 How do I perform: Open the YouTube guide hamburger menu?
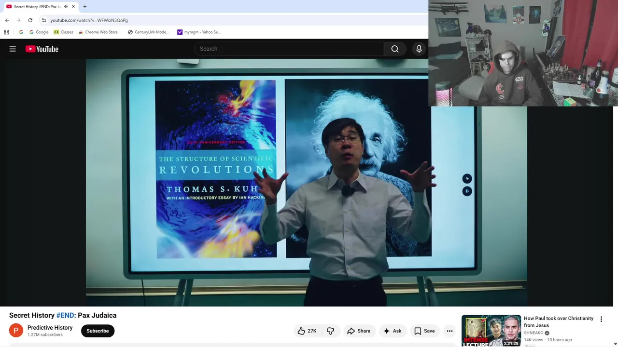(13, 49)
